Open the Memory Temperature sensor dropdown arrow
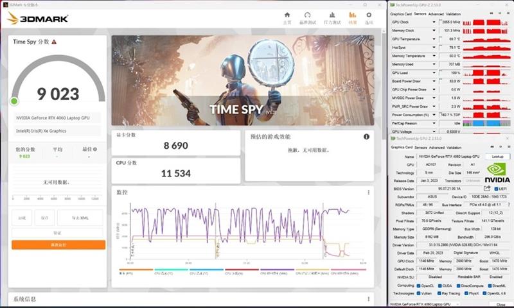514x308 pixels. coord(434,56)
